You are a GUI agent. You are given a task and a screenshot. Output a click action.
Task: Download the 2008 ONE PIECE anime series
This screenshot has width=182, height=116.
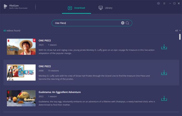(x=164, y=73)
